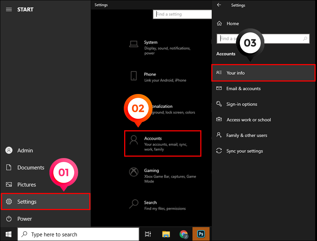Click the Your info card icon
Screen dimensions: 317x241
(219, 72)
